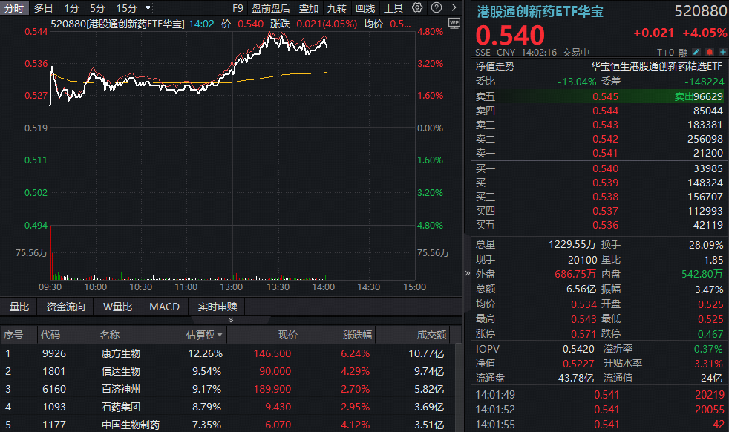Toggle the 九转 Nine Turns indicator
The height and width of the screenshot is (432, 729).
[x=337, y=7]
